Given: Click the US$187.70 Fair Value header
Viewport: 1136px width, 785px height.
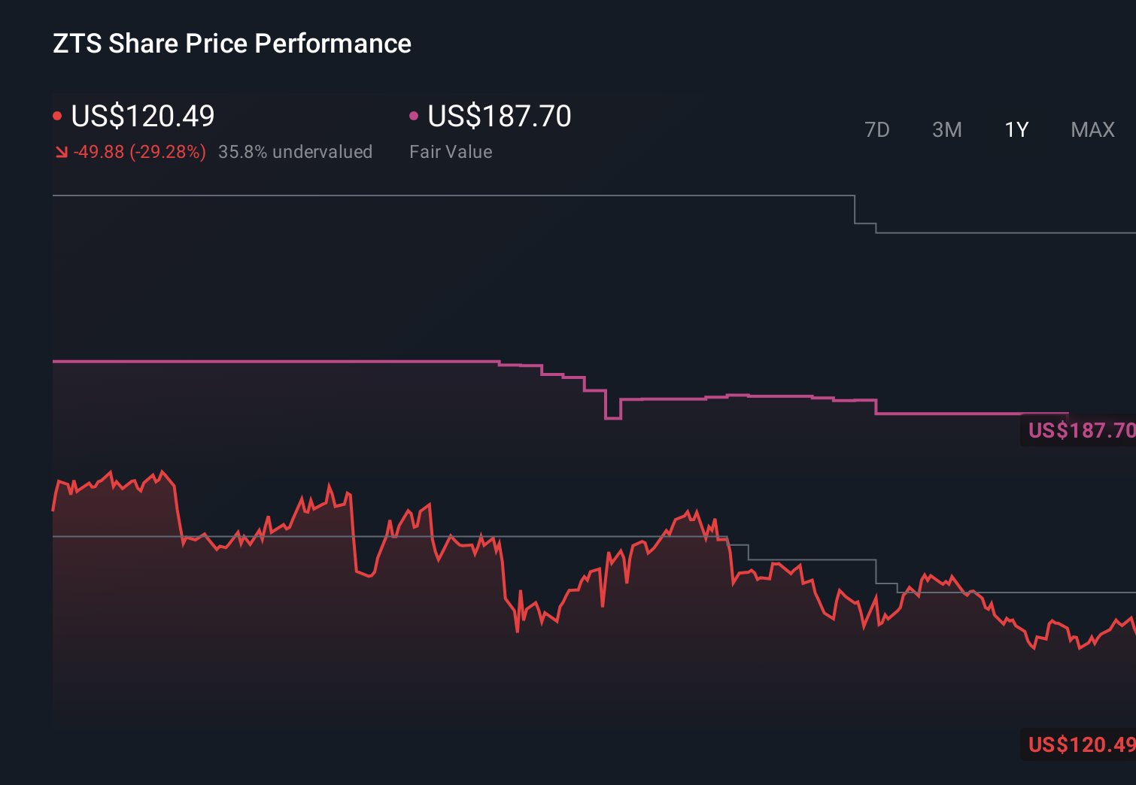Looking at the screenshot, I should pyautogui.click(x=499, y=117).
